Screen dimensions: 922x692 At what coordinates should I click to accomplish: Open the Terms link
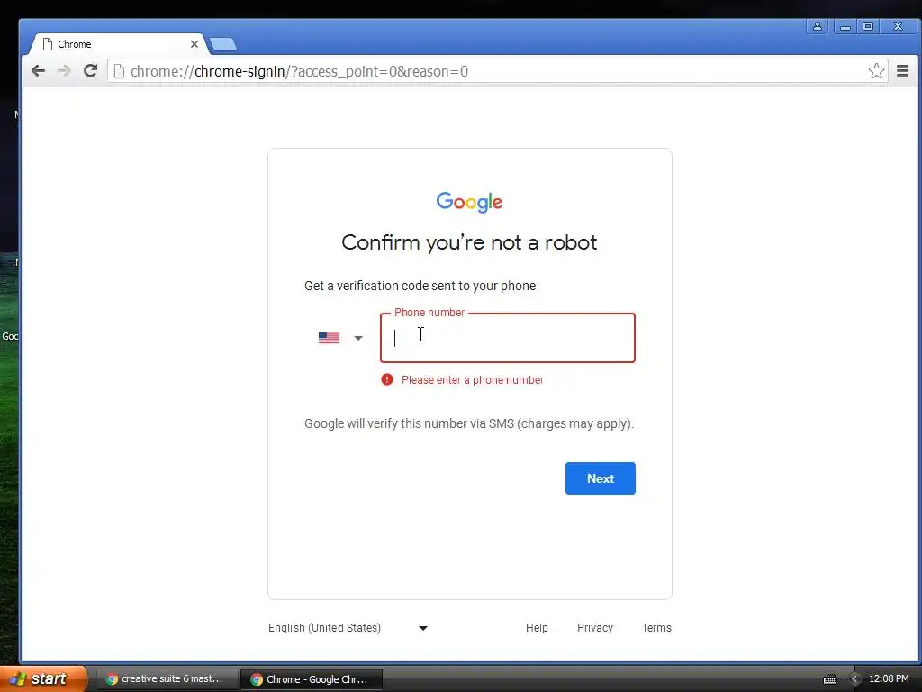(656, 628)
